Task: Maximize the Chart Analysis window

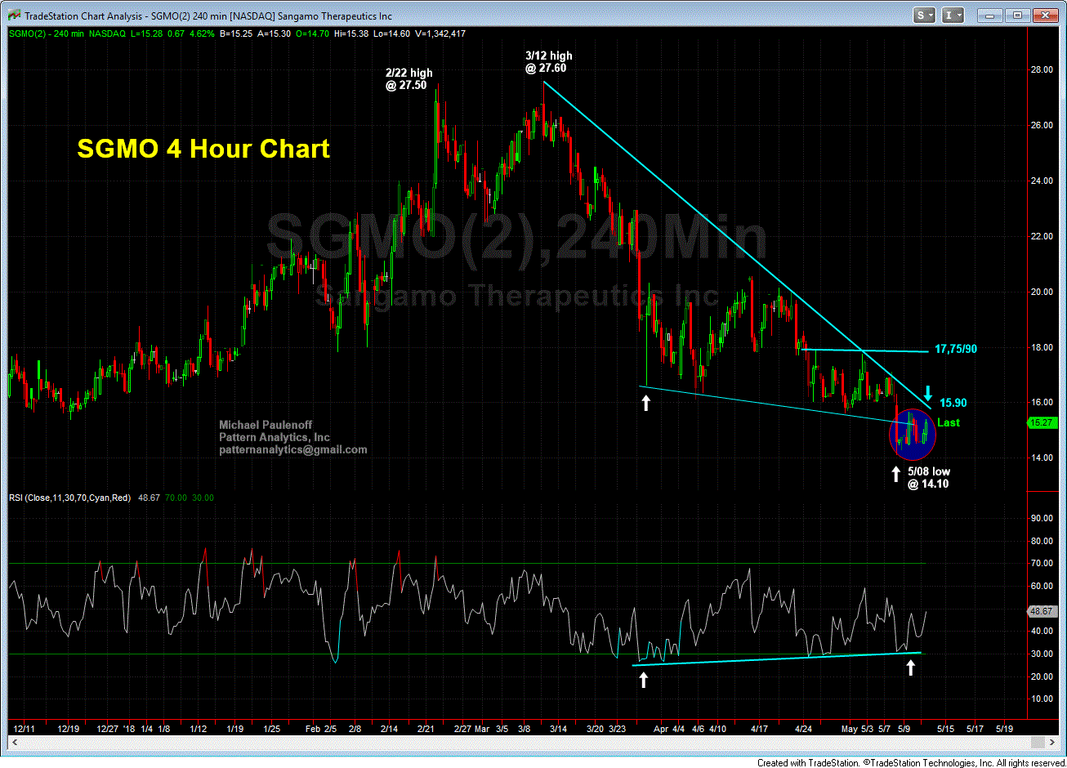Action: click(1018, 15)
